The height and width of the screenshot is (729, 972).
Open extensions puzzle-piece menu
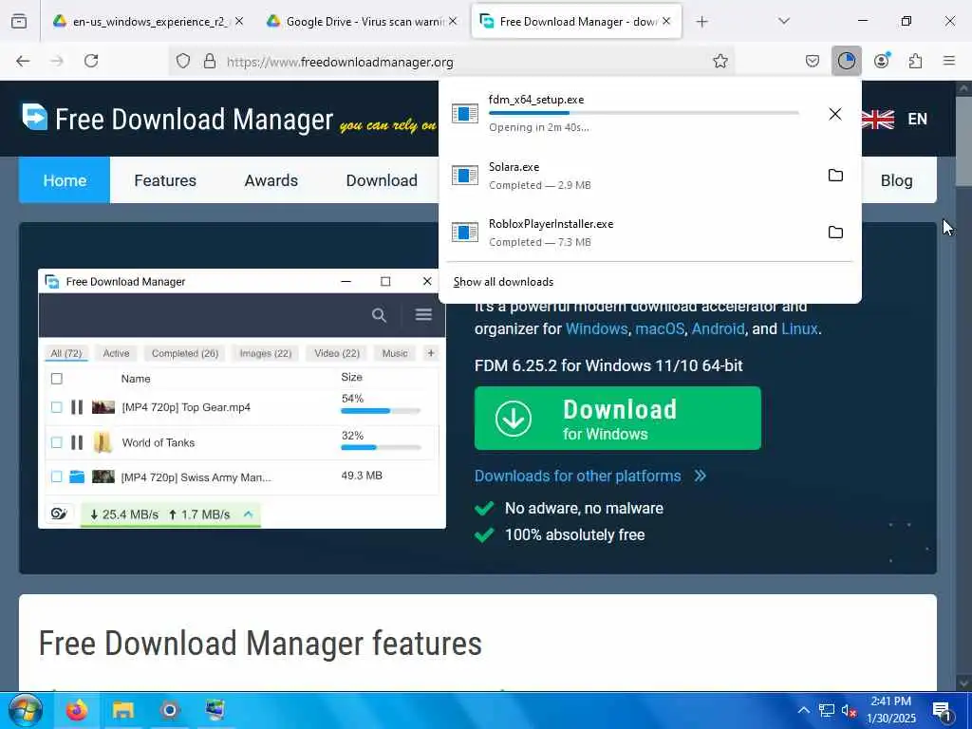pos(915,61)
